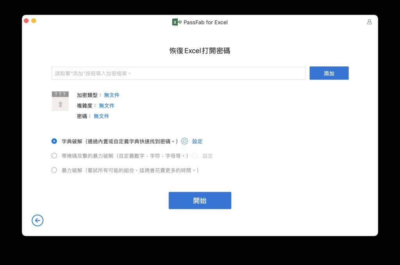Click the back arrow at bottom left
Viewport: 400px width, 265px height.
click(37, 221)
